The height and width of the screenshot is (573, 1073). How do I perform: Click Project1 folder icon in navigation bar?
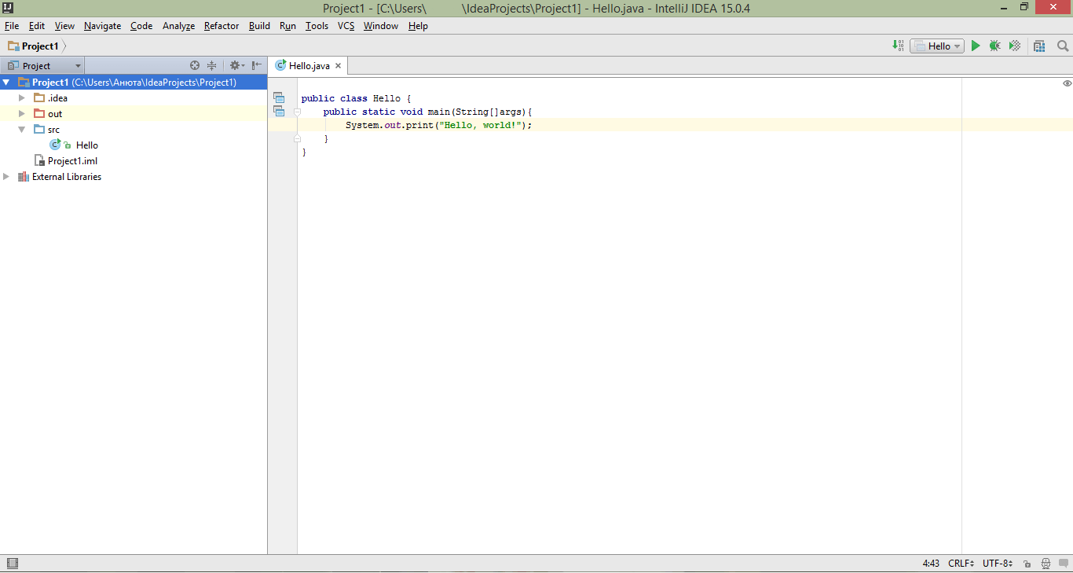pos(13,46)
